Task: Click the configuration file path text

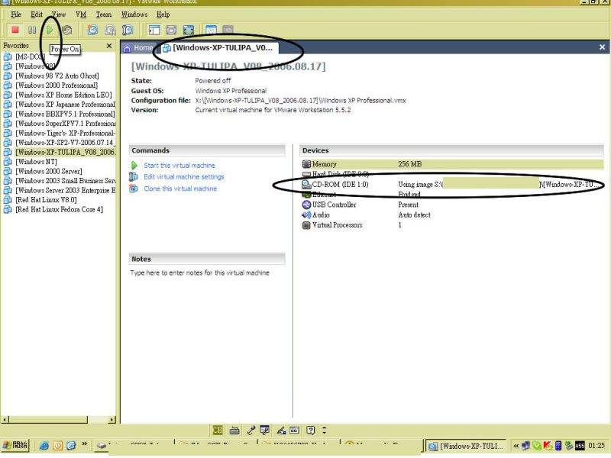Action: click(300, 101)
